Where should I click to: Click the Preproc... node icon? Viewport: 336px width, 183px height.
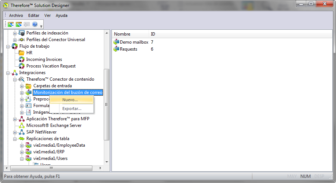pyautogui.click(x=29, y=99)
